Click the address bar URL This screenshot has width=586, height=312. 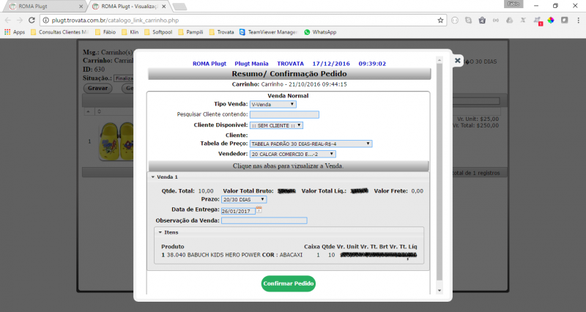tap(115, 21)
